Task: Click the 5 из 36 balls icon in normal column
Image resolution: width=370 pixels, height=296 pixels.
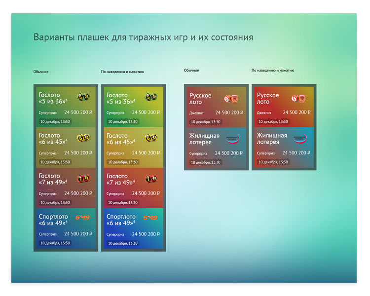Action: coord(83,97)
